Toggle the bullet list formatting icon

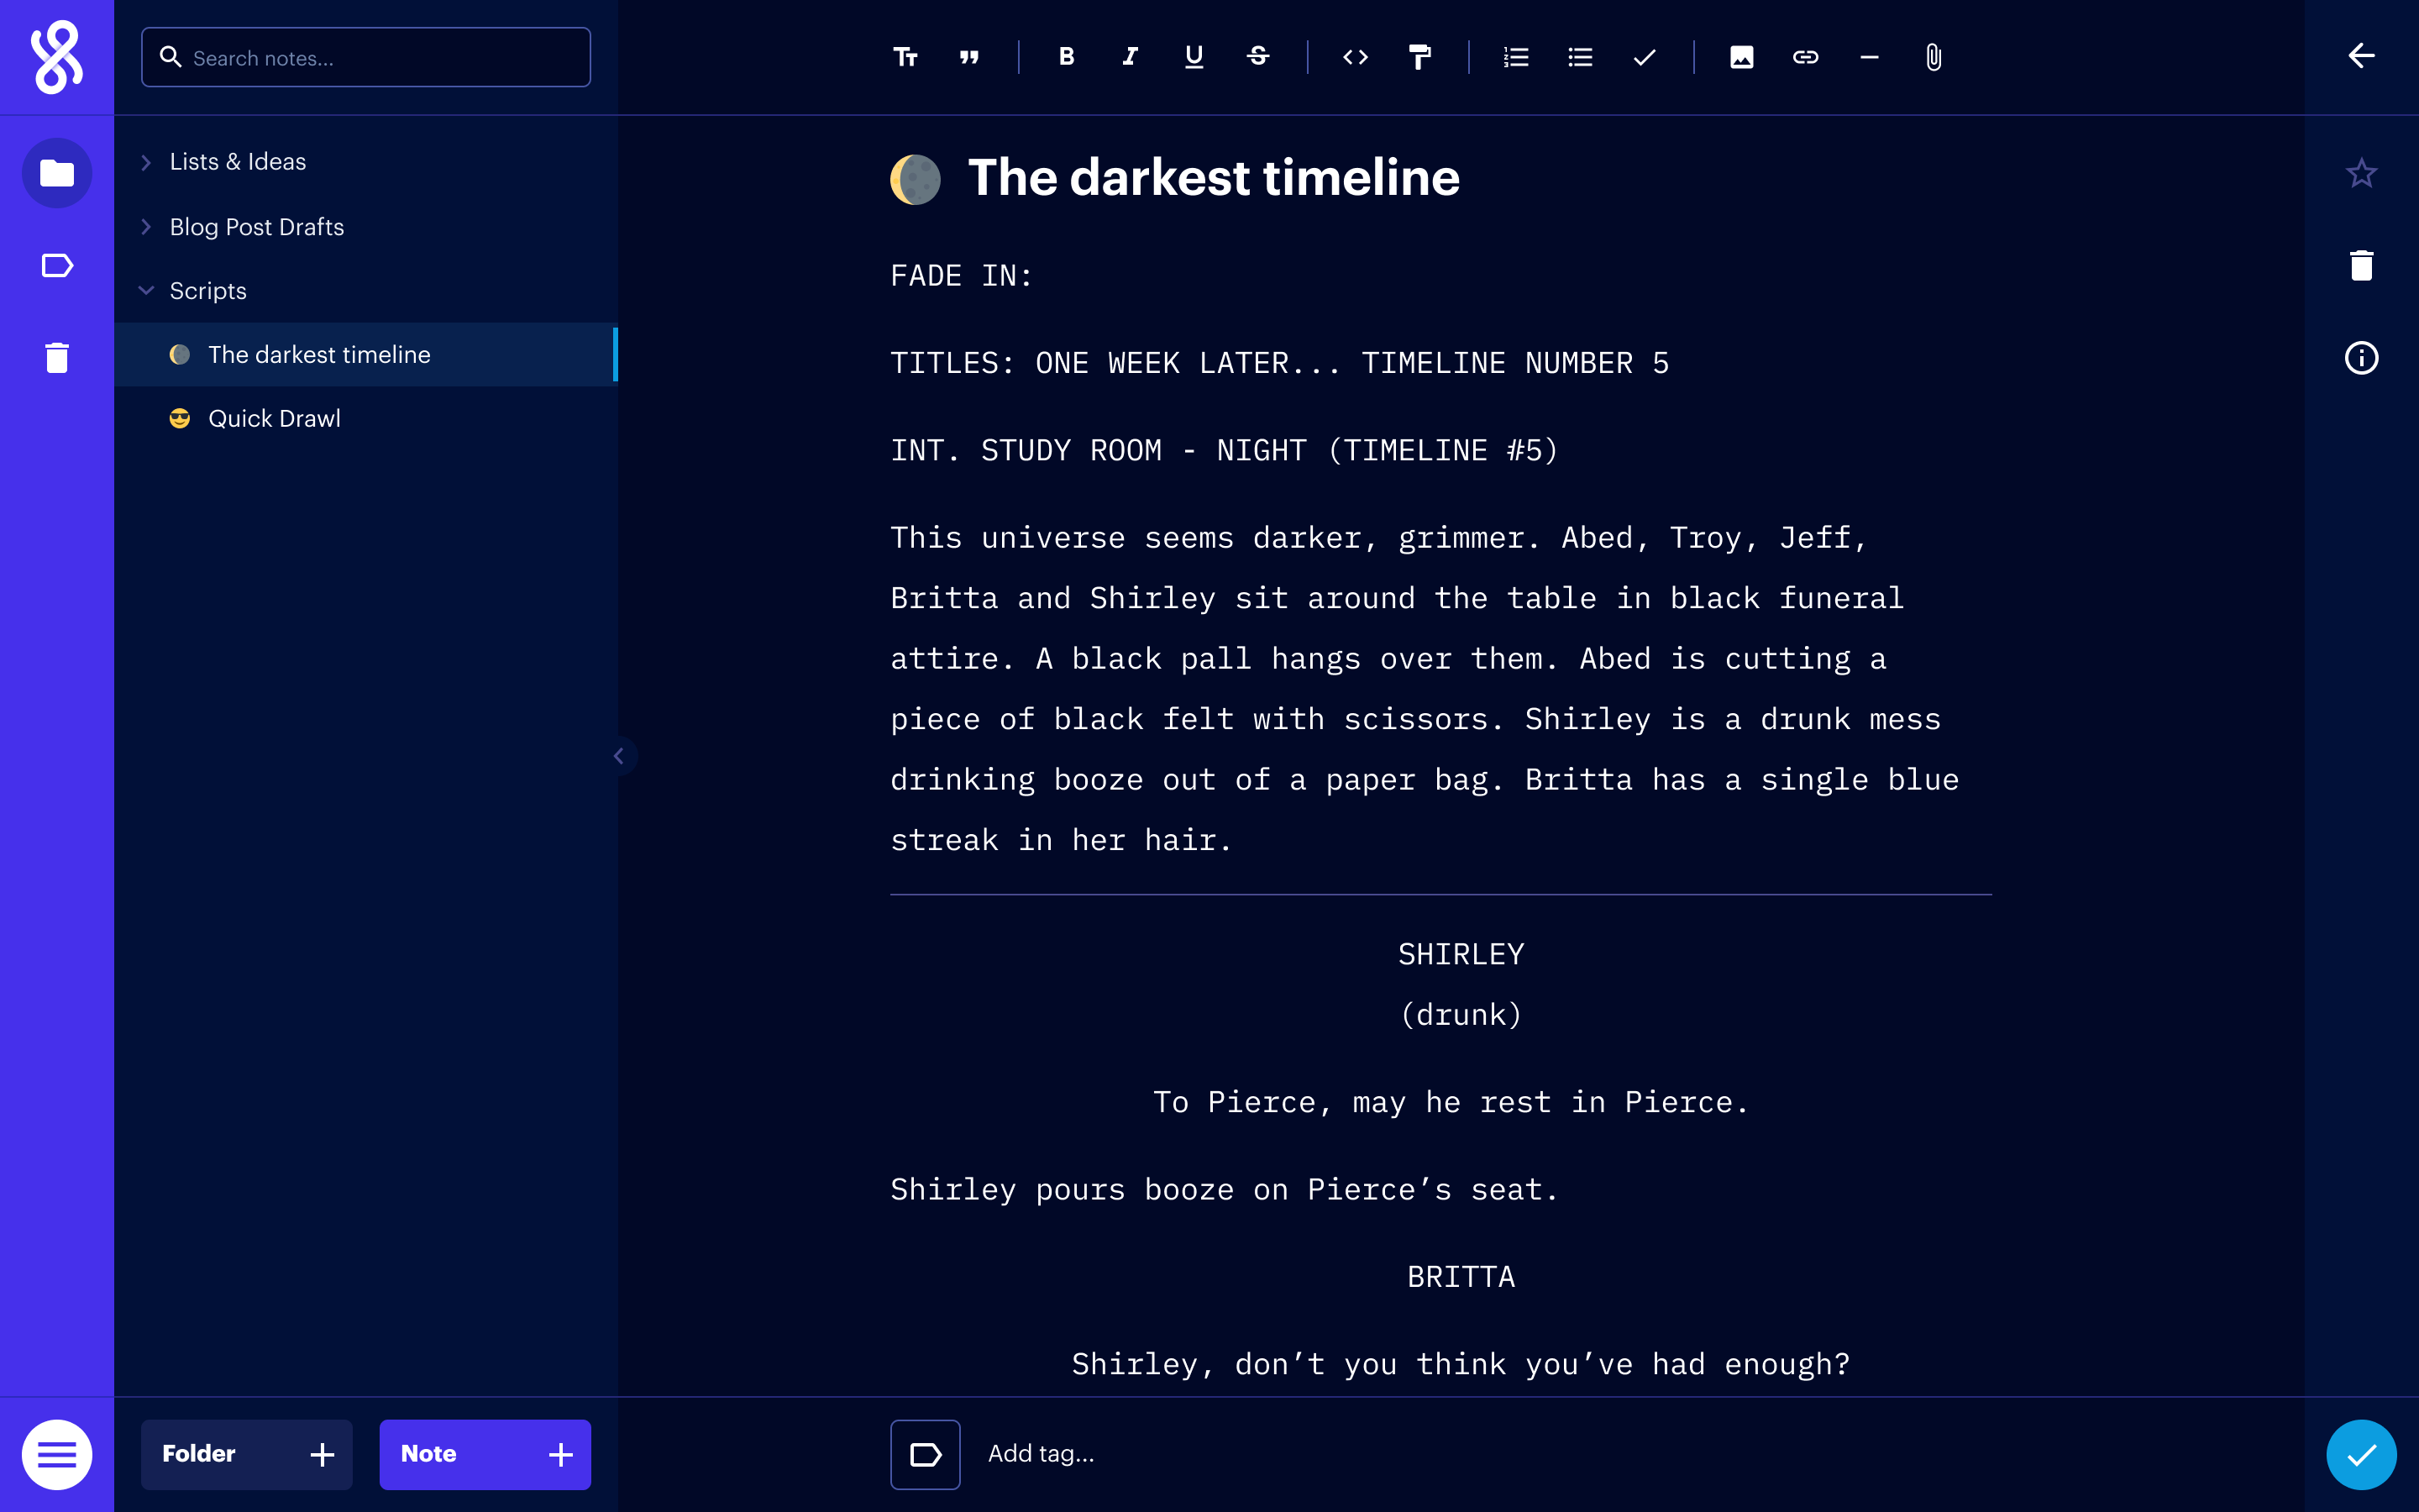1580,57
